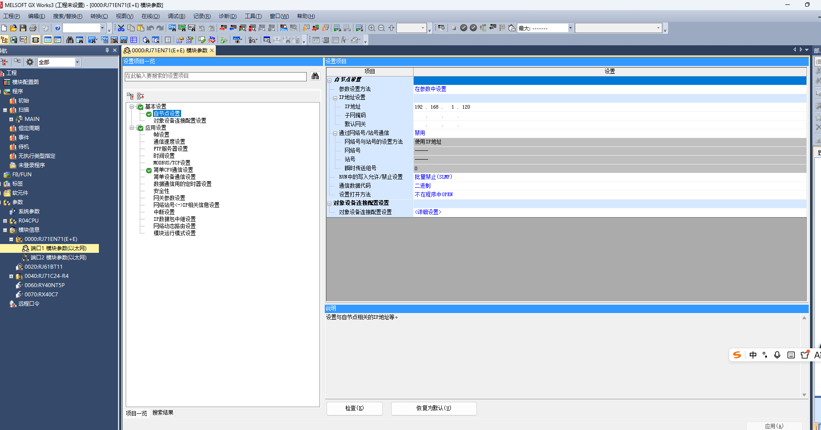This screenshot has height=430, width=821.
Task: Click the Write to PLC toolbar icon
Action: pos(223,28)
